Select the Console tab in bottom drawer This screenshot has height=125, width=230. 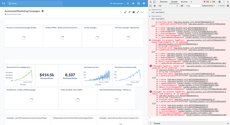coord(157,124)
